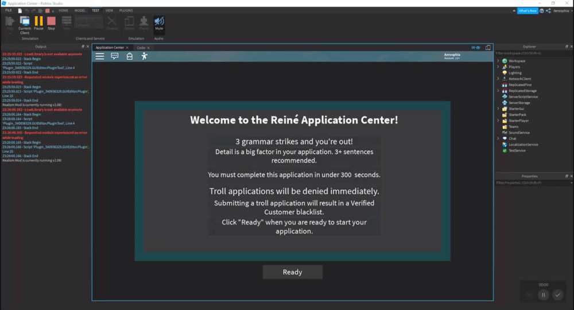
Task: Open the PLUGINS ribbon tab
Action: pos(126,10)
